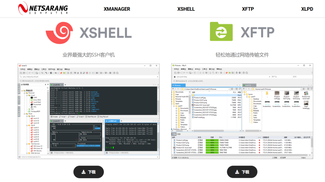Click Scripts quick button in Xshell
This screenshot has width=325, height=182.
pyautogui.click(x=54, y=117)
